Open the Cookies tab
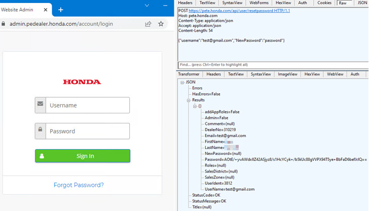 coord(324,3)
